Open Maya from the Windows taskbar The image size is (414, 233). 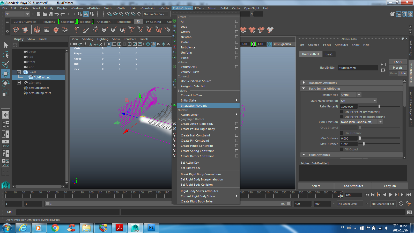click(135, 228)
